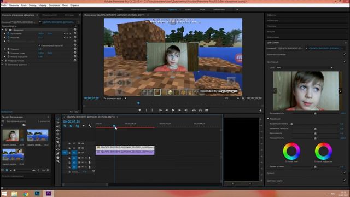Open clip selector dropdown in Lumetri panel
This screenshot has width=350, height=197.
(307, 48)
